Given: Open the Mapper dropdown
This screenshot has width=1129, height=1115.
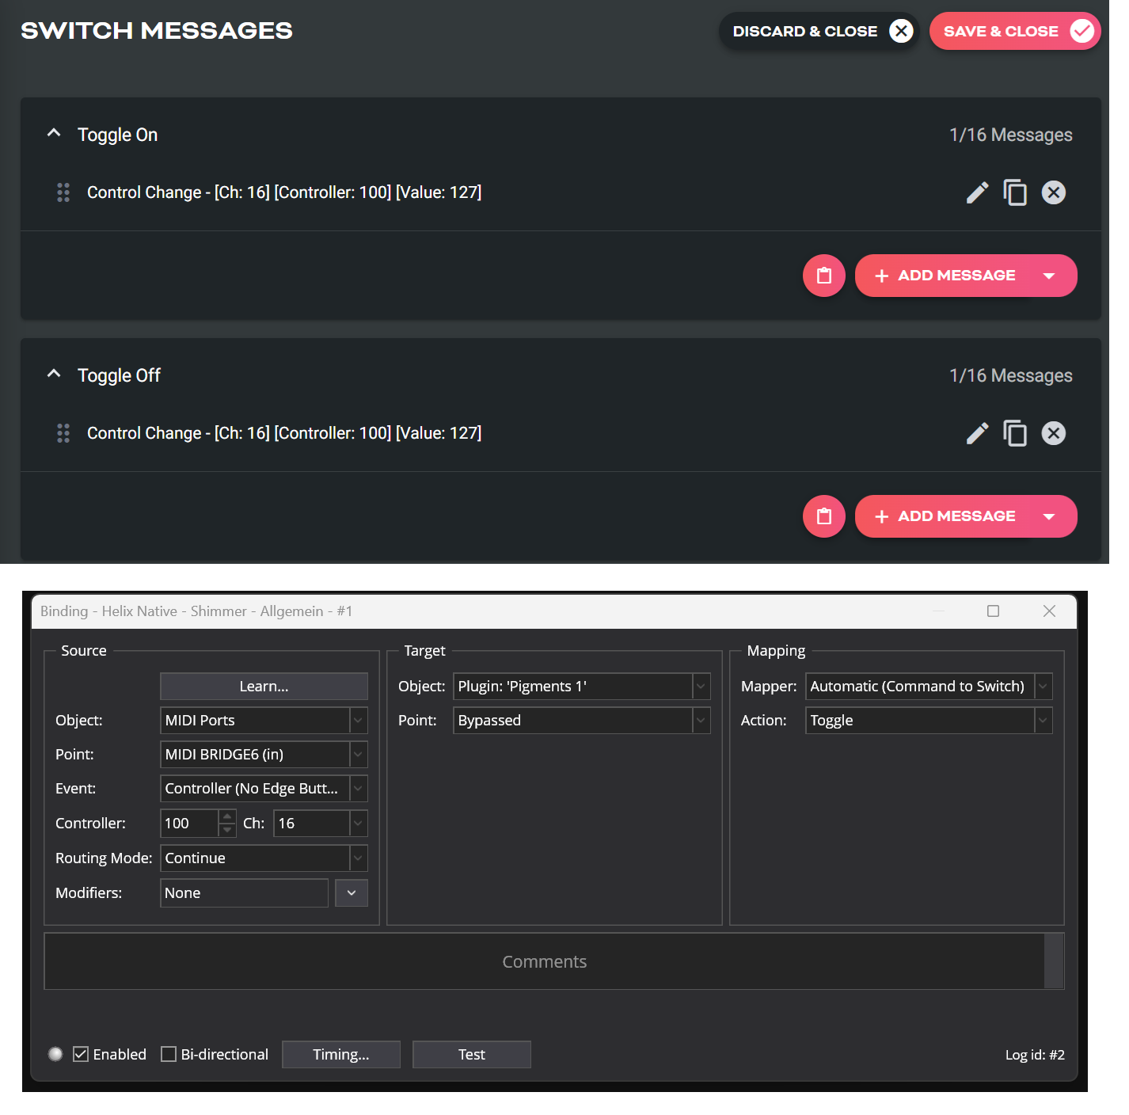Looking at the screenshot, I should click(1043, 687).
